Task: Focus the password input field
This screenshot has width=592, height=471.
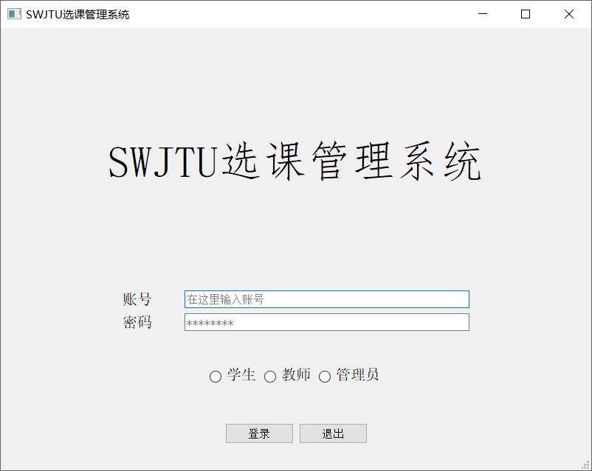Action: click(326, 322)
